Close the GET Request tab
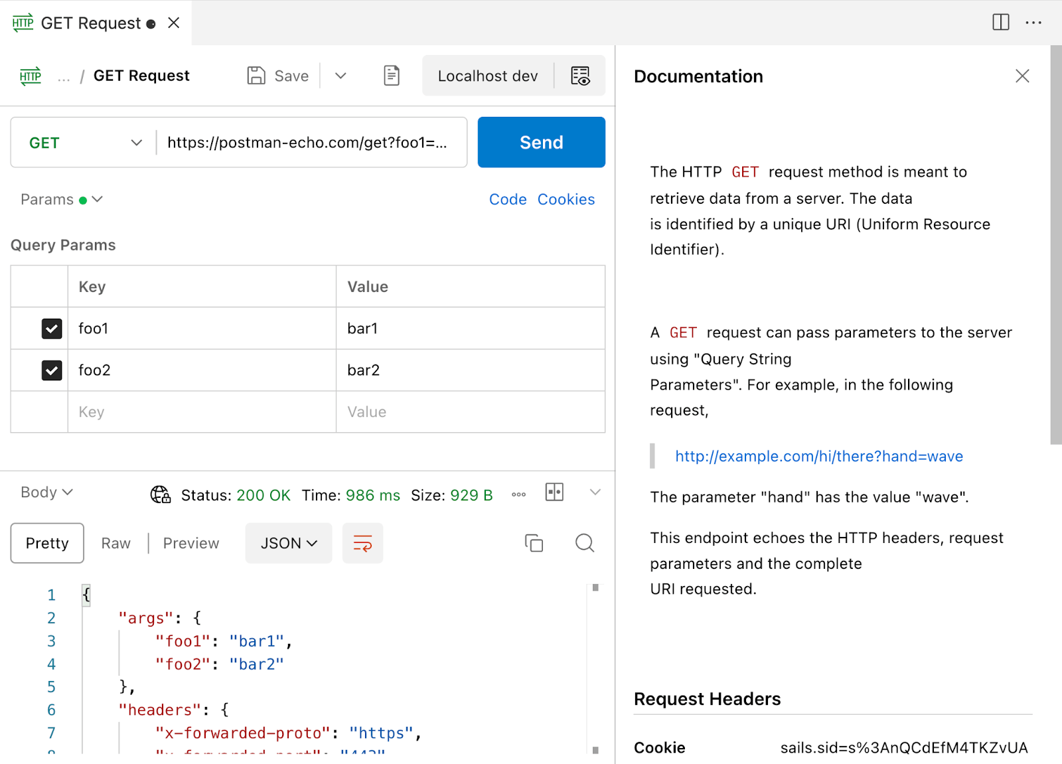The height and width of the screenshot is (764, 1062). (x=174, y=23)
